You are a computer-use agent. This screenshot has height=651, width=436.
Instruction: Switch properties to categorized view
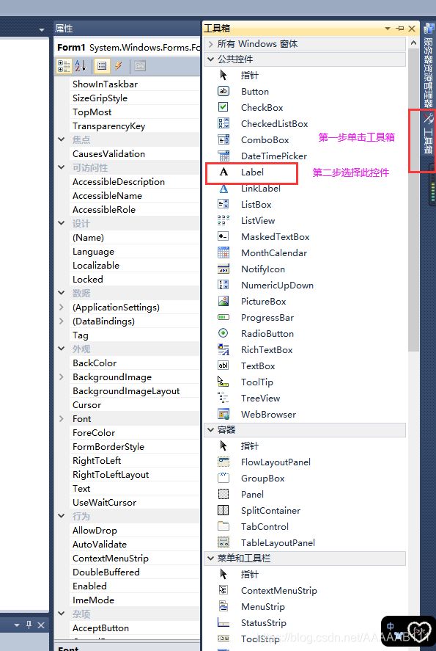point(64,66)
